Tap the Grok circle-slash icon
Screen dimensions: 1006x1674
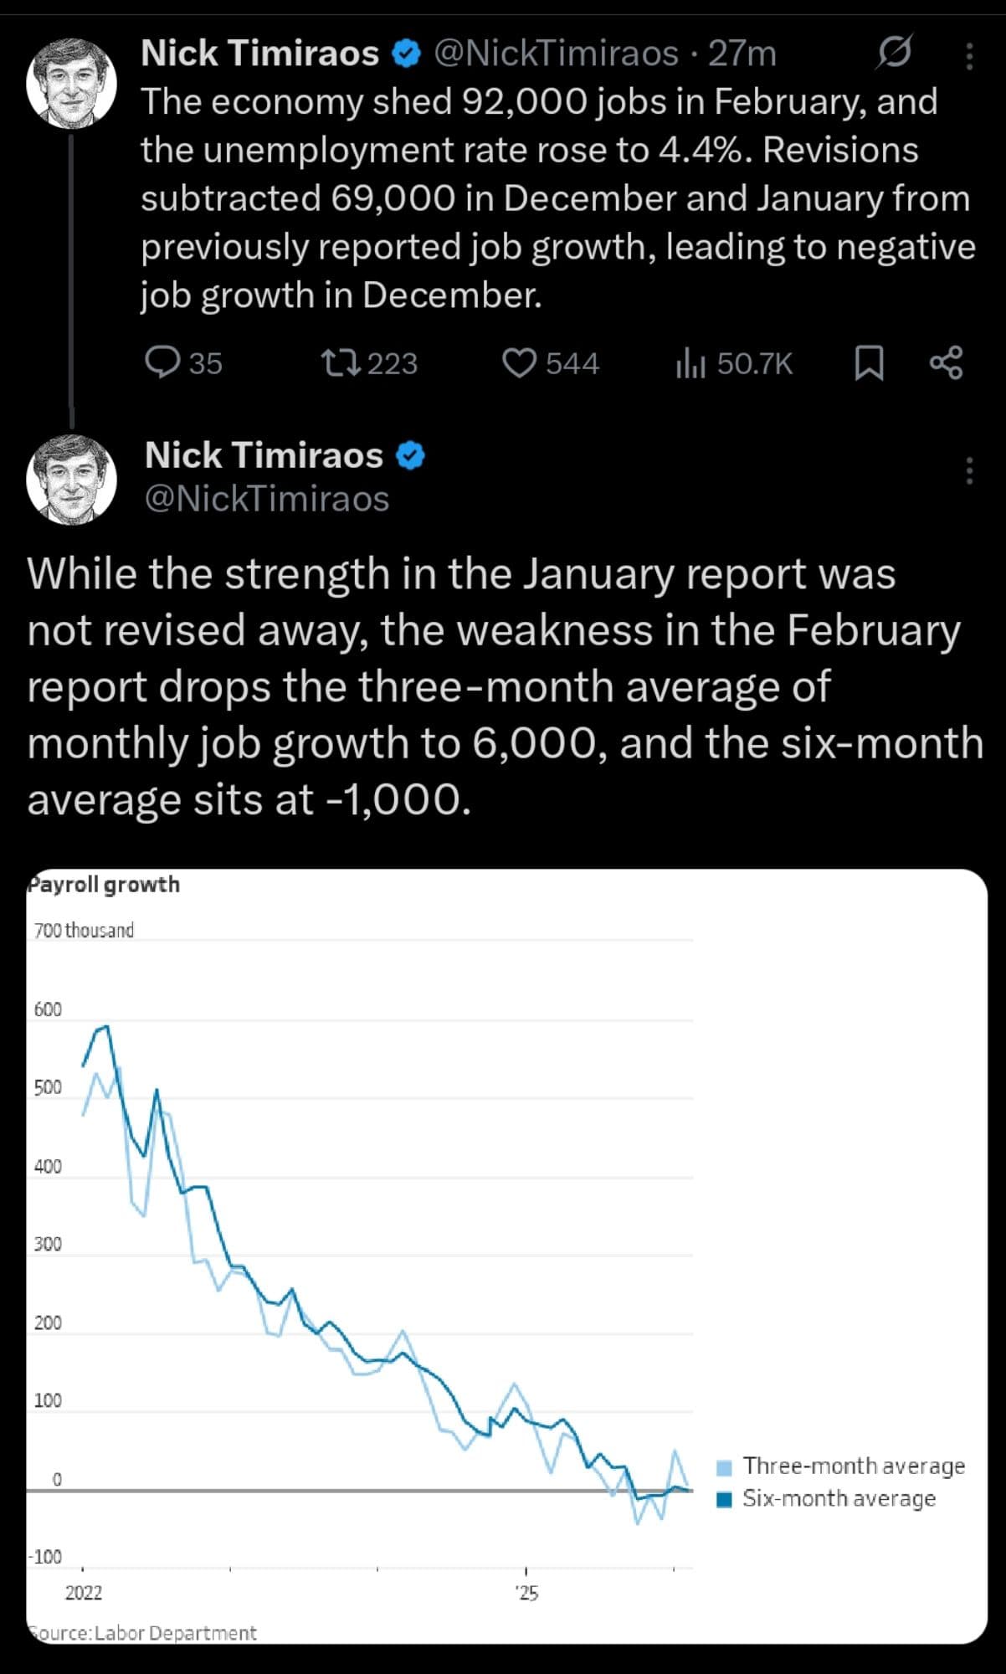pyautogui.click(x=894, y=54)
